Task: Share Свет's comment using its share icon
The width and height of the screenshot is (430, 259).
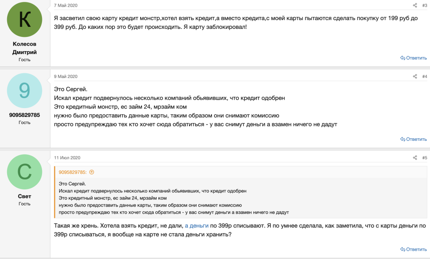Action: (x=414, y=157)
